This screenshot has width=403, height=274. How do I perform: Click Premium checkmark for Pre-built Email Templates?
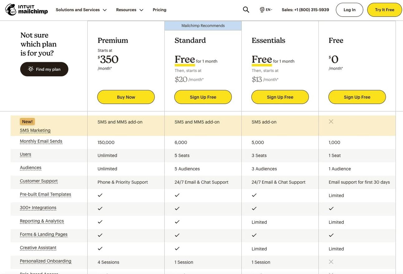click(x=100, y=195)
